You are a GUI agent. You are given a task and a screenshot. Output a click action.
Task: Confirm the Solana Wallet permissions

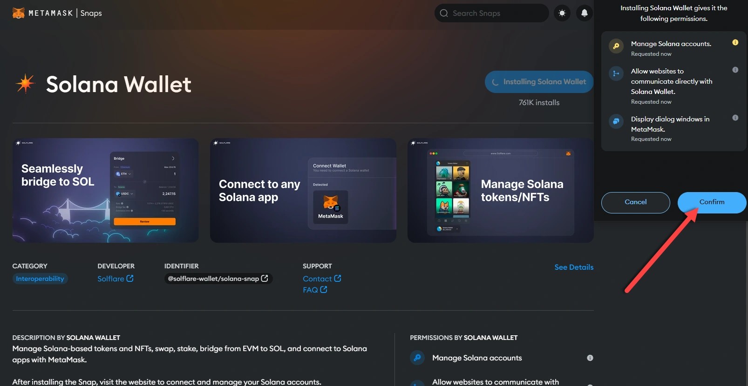click(712, 202)
